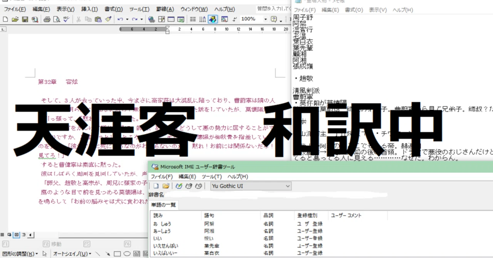Paste clipboard using Word's paste icon
This screenshot has height=258, width=493.
click(98, 19)
